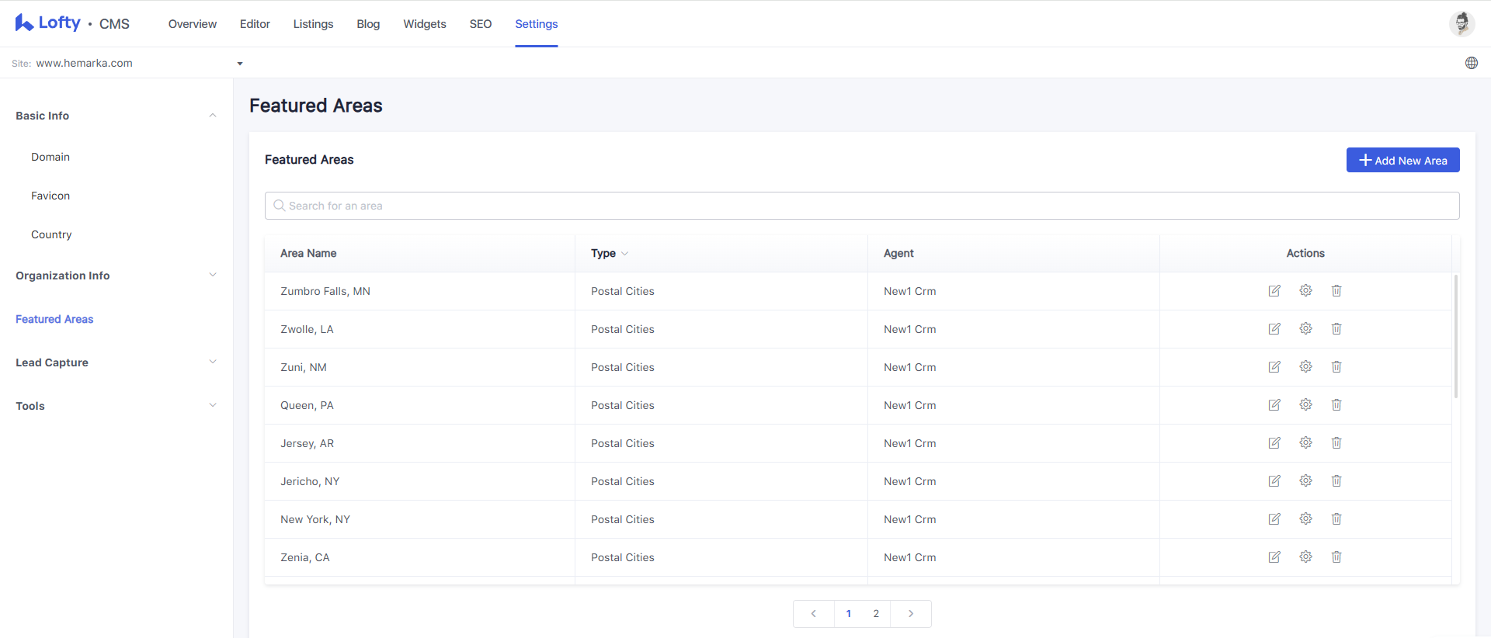Screen dimensions: 1491x638
Task: Edit the Jersey, AR area
Action: point(1274,443)
